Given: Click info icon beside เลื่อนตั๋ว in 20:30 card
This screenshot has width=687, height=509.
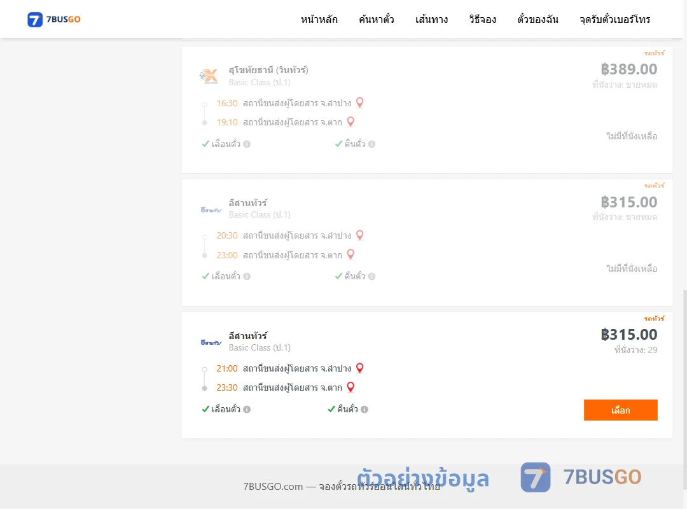Looking at the screenshot, I should click(247, 276).
